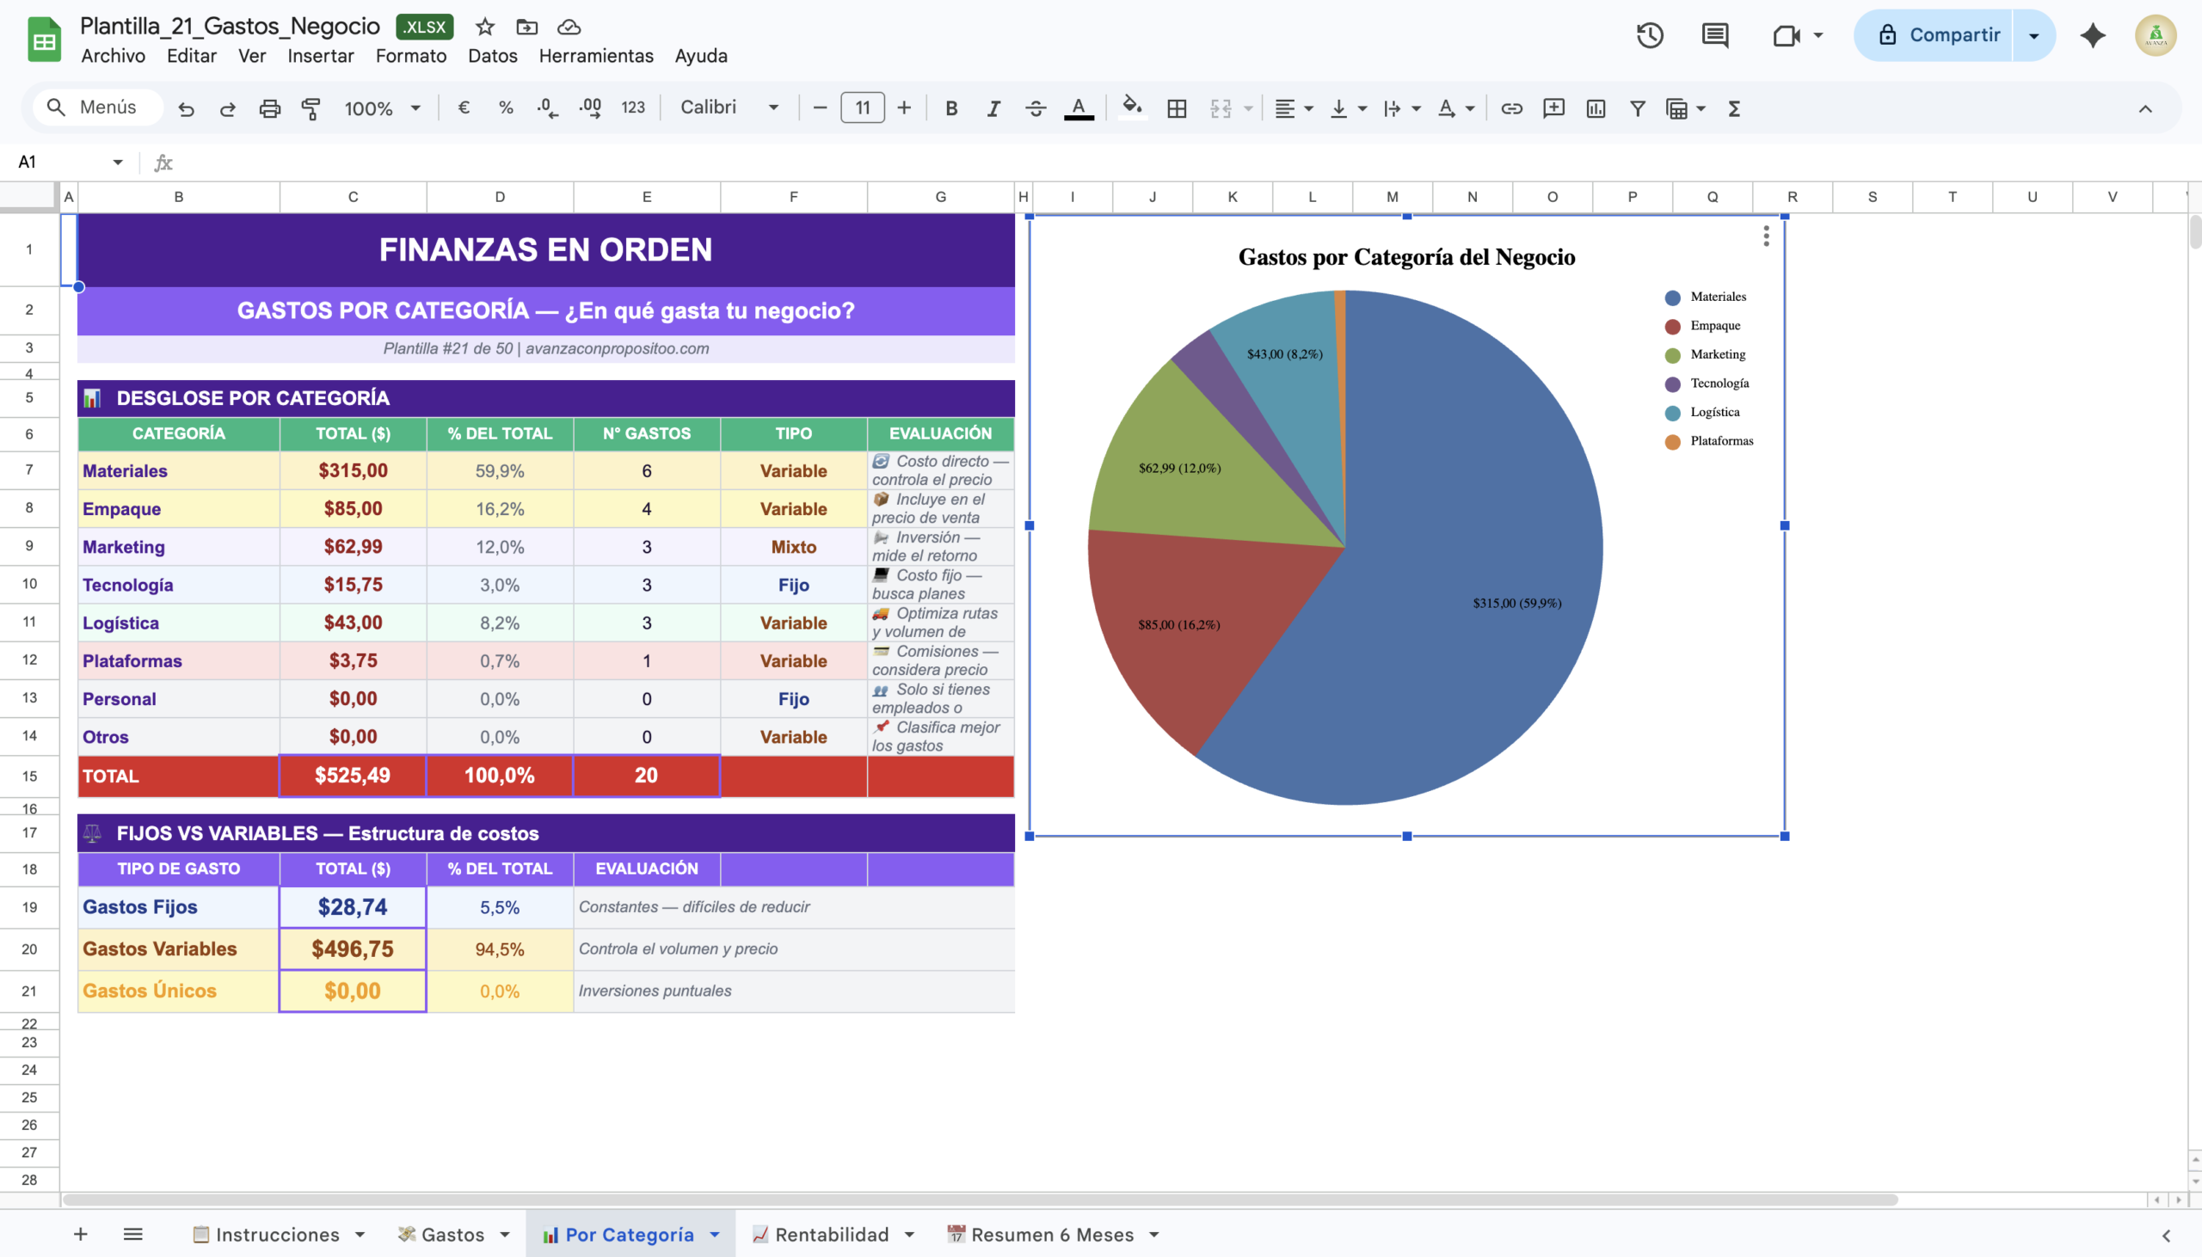The width and height of the screenshot is (2202, 1257).
Task: Click the font size input field
Action: (862, 108)
